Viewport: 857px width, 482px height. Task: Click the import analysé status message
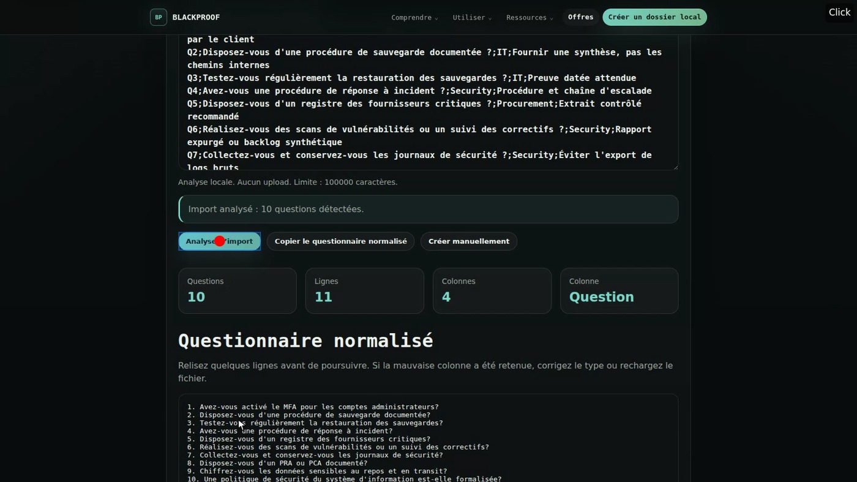tap(428, 209)
